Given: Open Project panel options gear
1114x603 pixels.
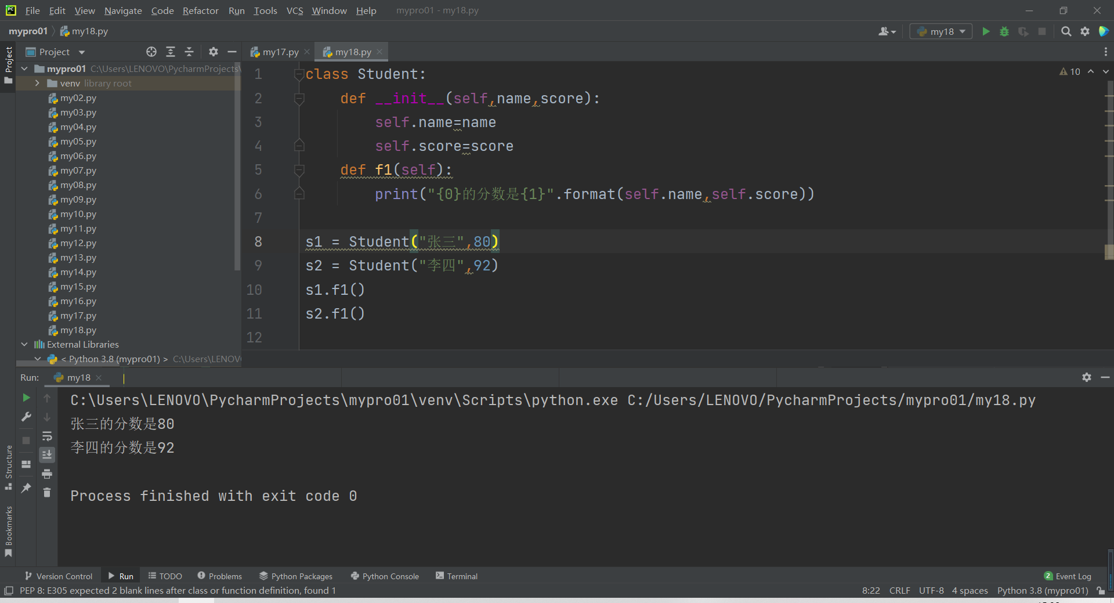Looking at the screenshot, I should click(214, 52).
